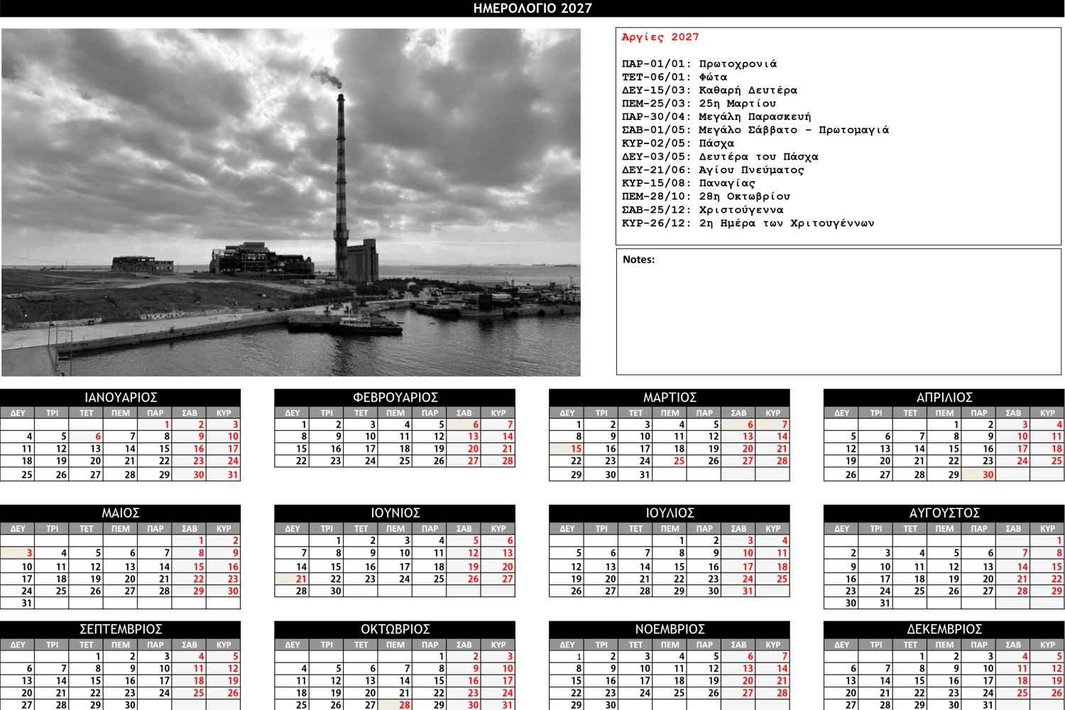This screenshot has height=710, width=1065.
Task: Click the ΗΜΕΡΟΛΟΓΙΟ 2027 title bar
Action: point(532,9)
